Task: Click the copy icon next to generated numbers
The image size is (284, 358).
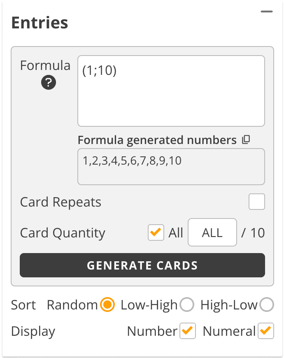Action: (246, 140)
